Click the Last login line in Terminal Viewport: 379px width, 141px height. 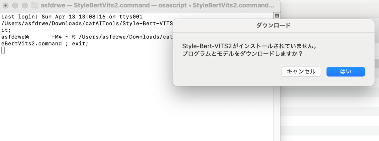pyautogui.click(x=72, y=17)
